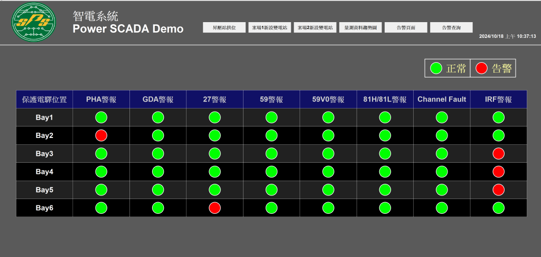Viewport: 541px width, 257px height.
Task: Click the 59V0警報 column header
Action: pos(328,100)
